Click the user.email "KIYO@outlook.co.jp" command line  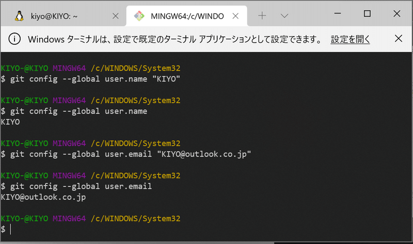click(126, 154)
